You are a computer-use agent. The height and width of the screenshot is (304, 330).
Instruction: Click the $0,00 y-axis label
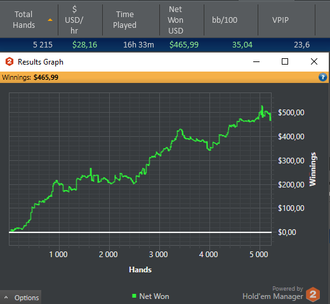point(287,232)
